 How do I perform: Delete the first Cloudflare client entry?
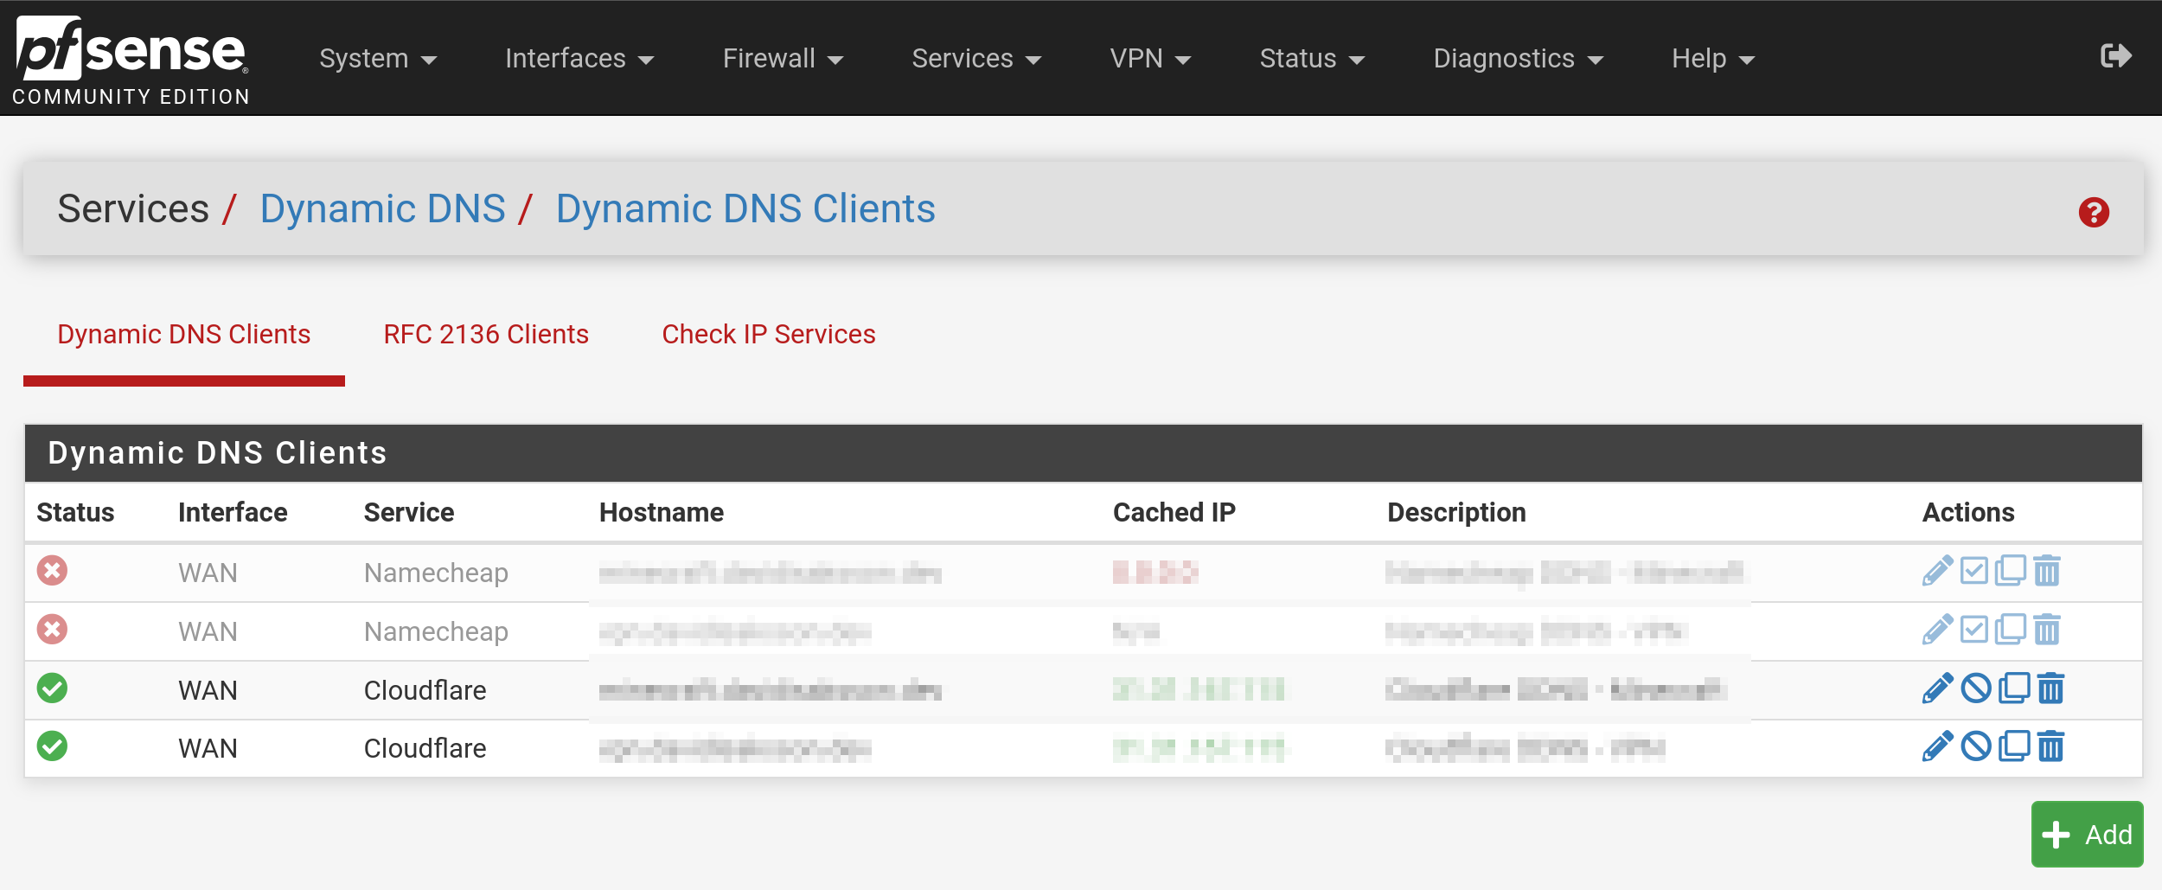pyautogui.click(x=2050, y=688)
